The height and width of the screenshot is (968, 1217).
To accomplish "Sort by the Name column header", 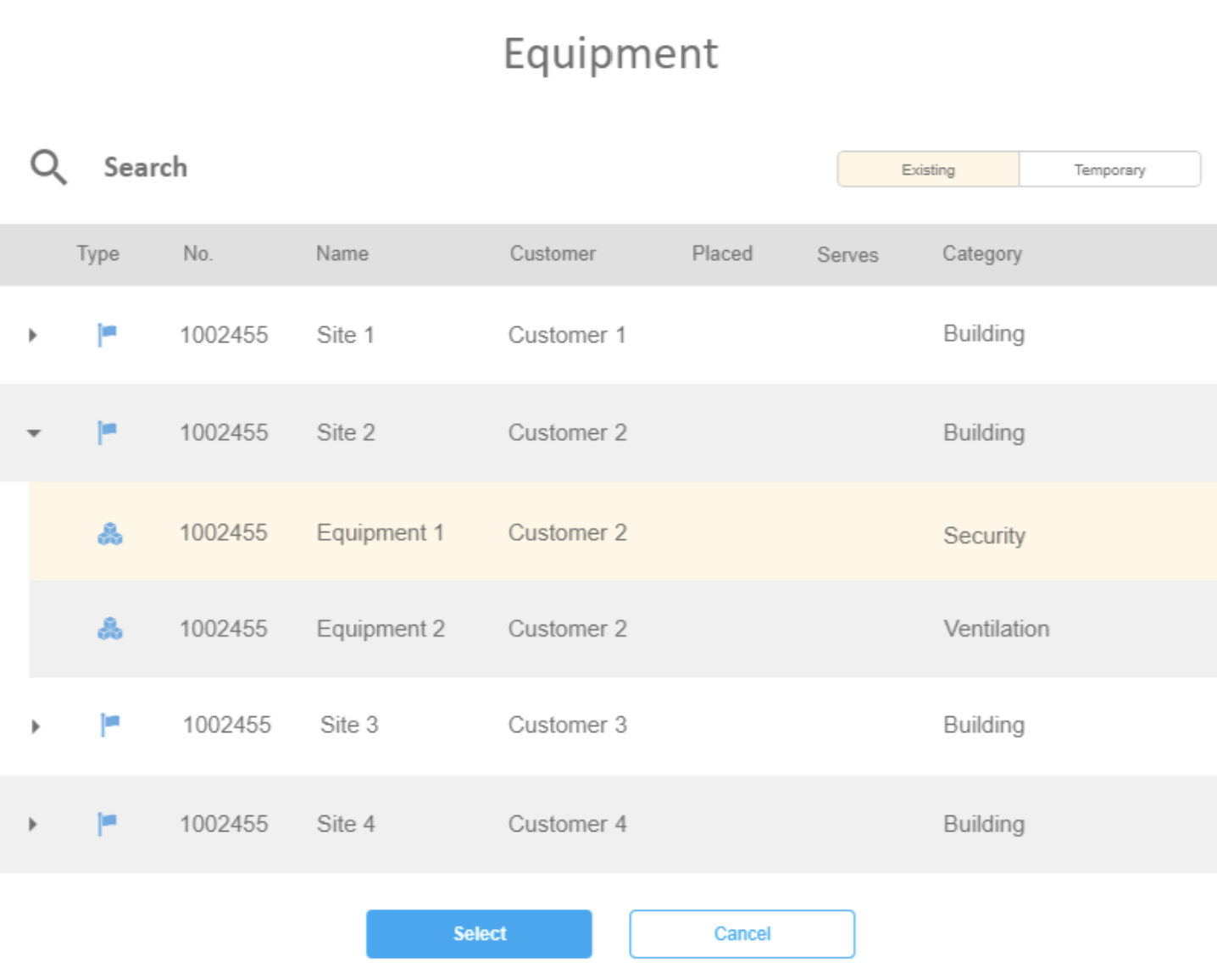I will (342, 253).
